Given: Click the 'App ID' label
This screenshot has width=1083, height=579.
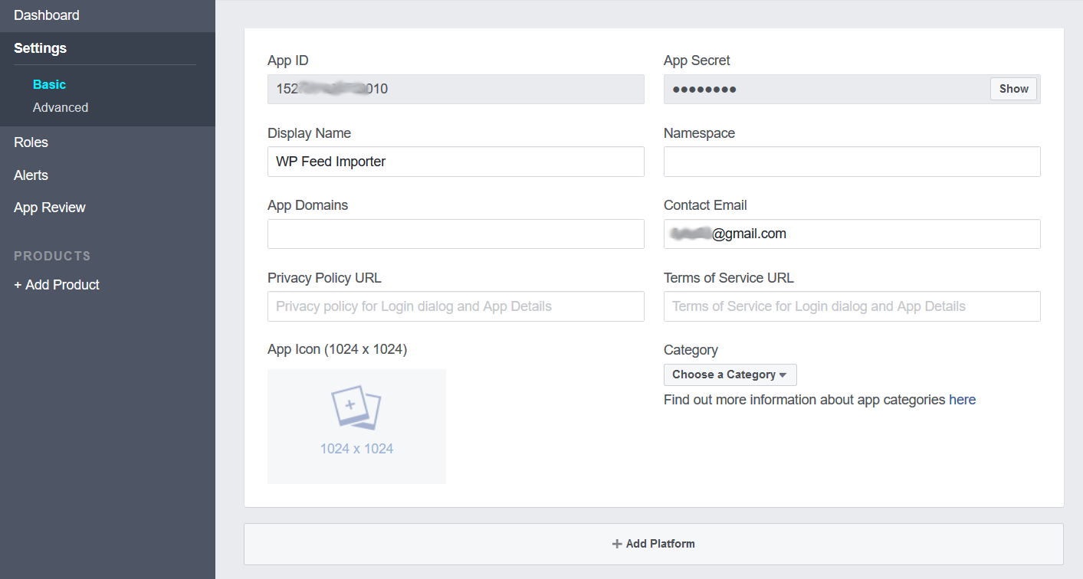Looking at the screenshot, I should (288, 61).
